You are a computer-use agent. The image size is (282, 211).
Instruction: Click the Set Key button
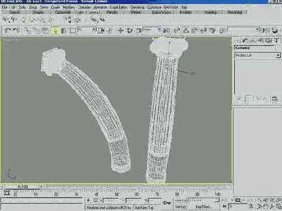pos(180,207)
